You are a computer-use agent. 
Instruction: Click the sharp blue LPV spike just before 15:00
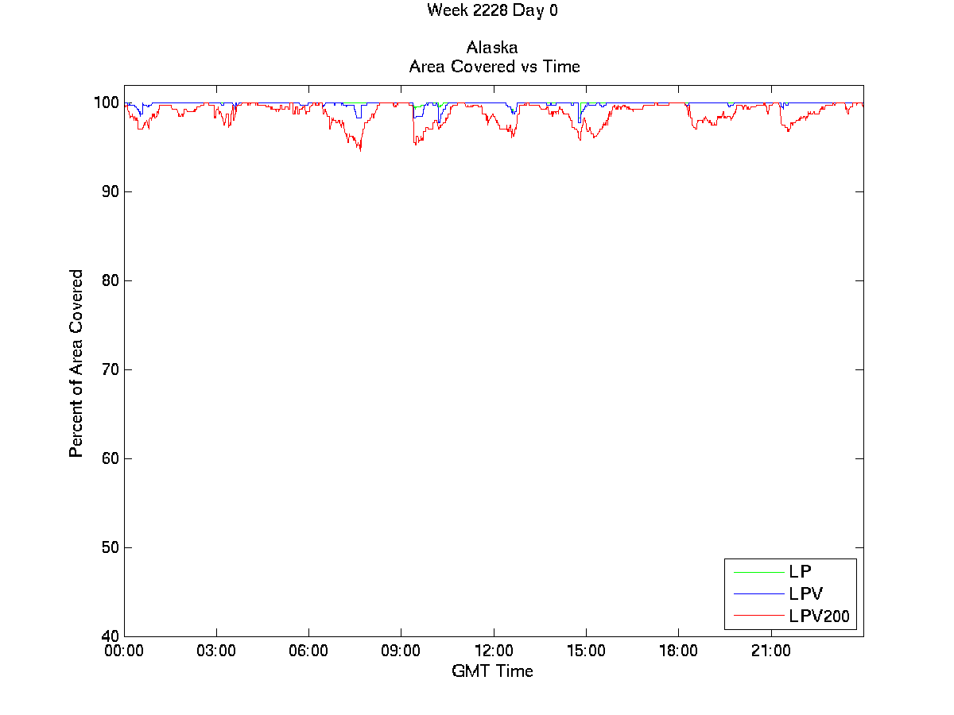pyautogui.click(x=580, y=121)
